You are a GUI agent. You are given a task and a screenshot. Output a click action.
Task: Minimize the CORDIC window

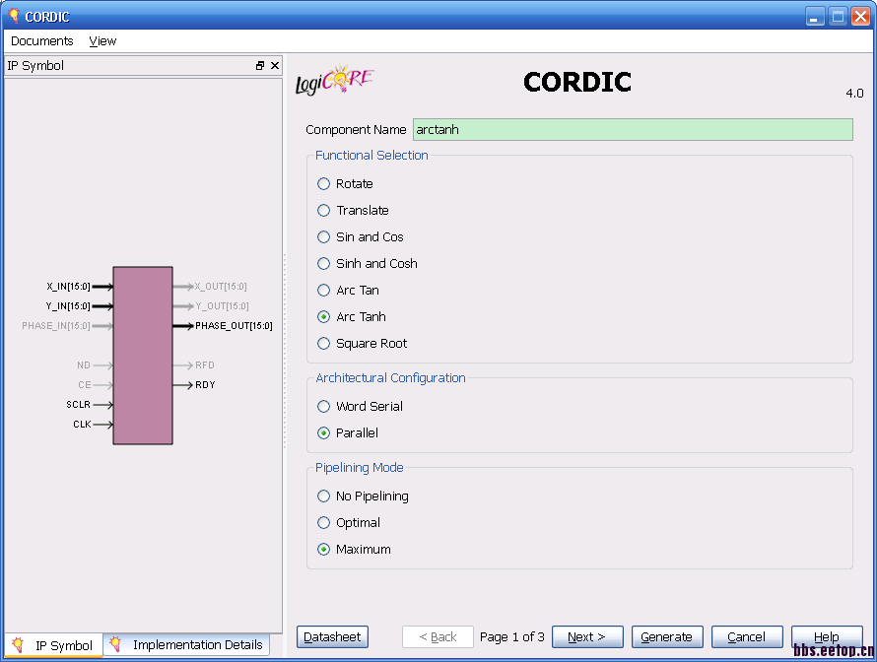click(815, 16)
